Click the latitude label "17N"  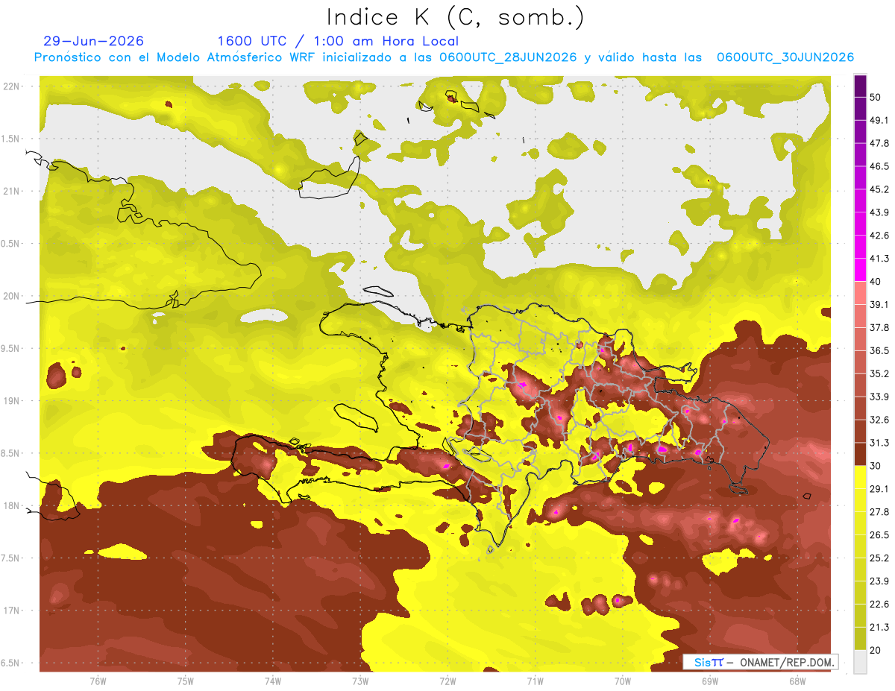tap(12, 611)
